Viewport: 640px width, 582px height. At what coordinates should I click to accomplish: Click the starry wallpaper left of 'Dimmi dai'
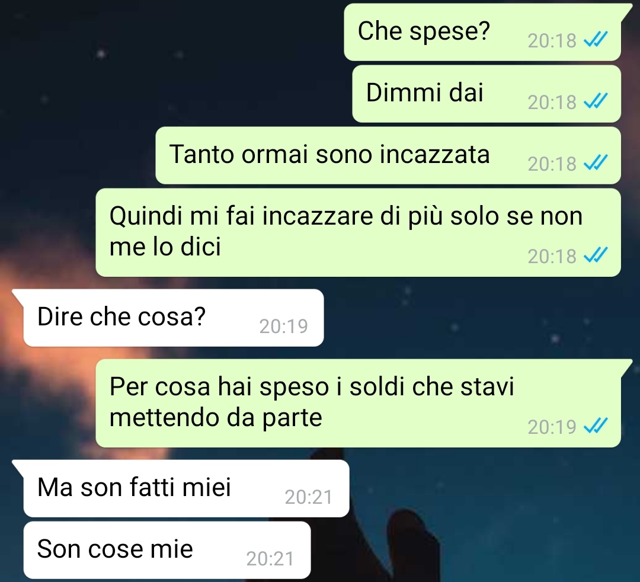tap(175, 94)
